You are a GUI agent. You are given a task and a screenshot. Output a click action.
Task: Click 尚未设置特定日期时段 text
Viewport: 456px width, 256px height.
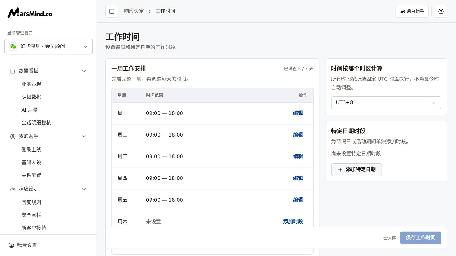pos(356,154)
